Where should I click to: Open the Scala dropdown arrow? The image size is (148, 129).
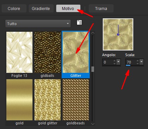coord(142,62)
